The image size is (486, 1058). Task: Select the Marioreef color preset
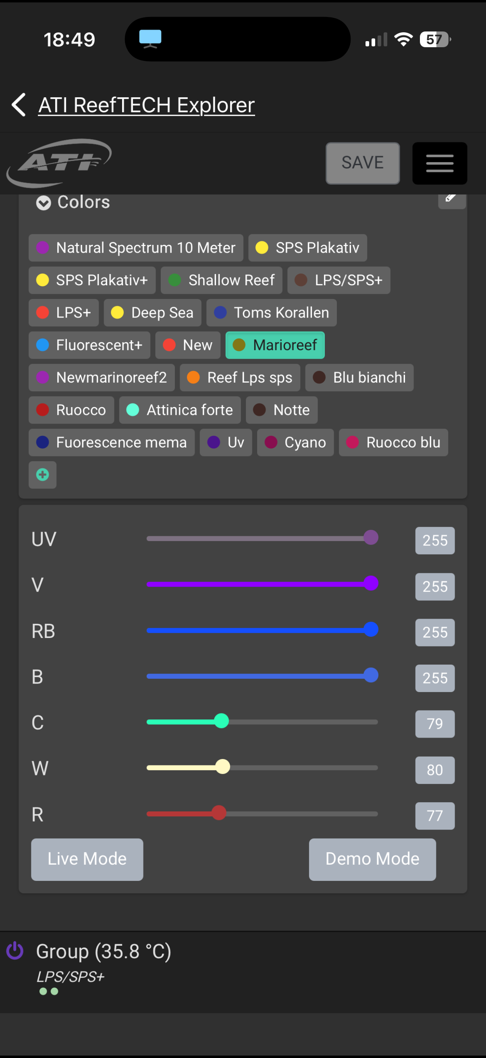coord(275,345)
